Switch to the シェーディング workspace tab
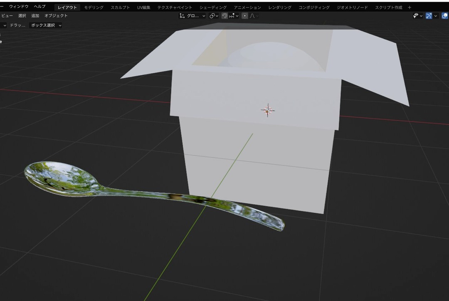 click(213, 7)
